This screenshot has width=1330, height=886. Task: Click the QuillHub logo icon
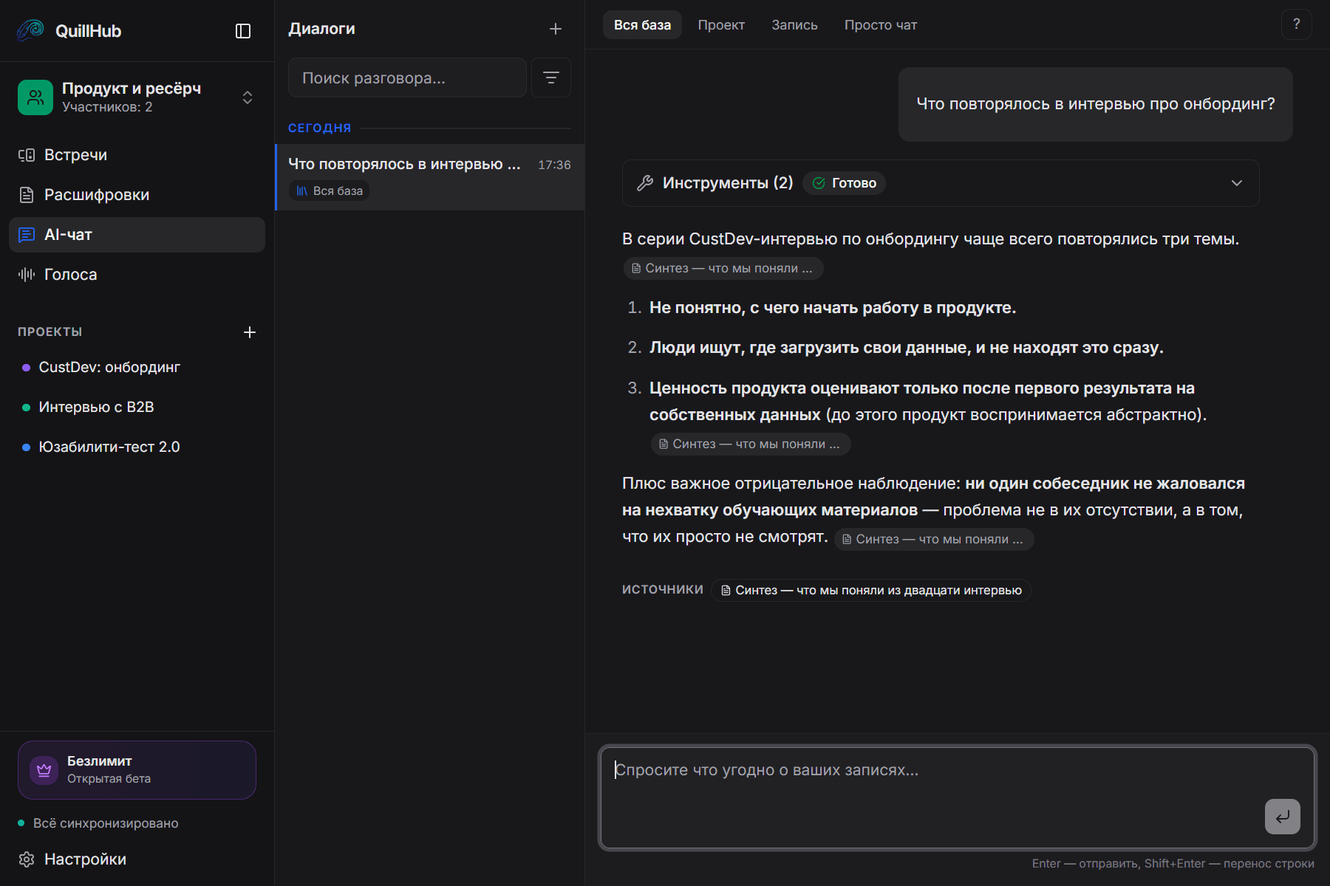[30, 30]
